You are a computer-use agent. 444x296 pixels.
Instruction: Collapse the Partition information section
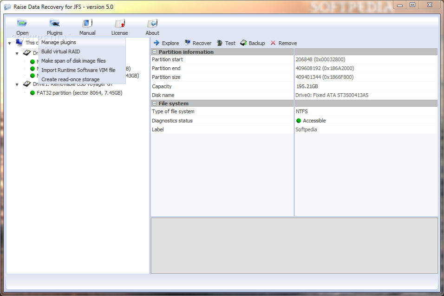pos(155,52)
